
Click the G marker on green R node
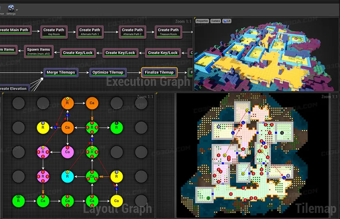[x=116, y=123]
